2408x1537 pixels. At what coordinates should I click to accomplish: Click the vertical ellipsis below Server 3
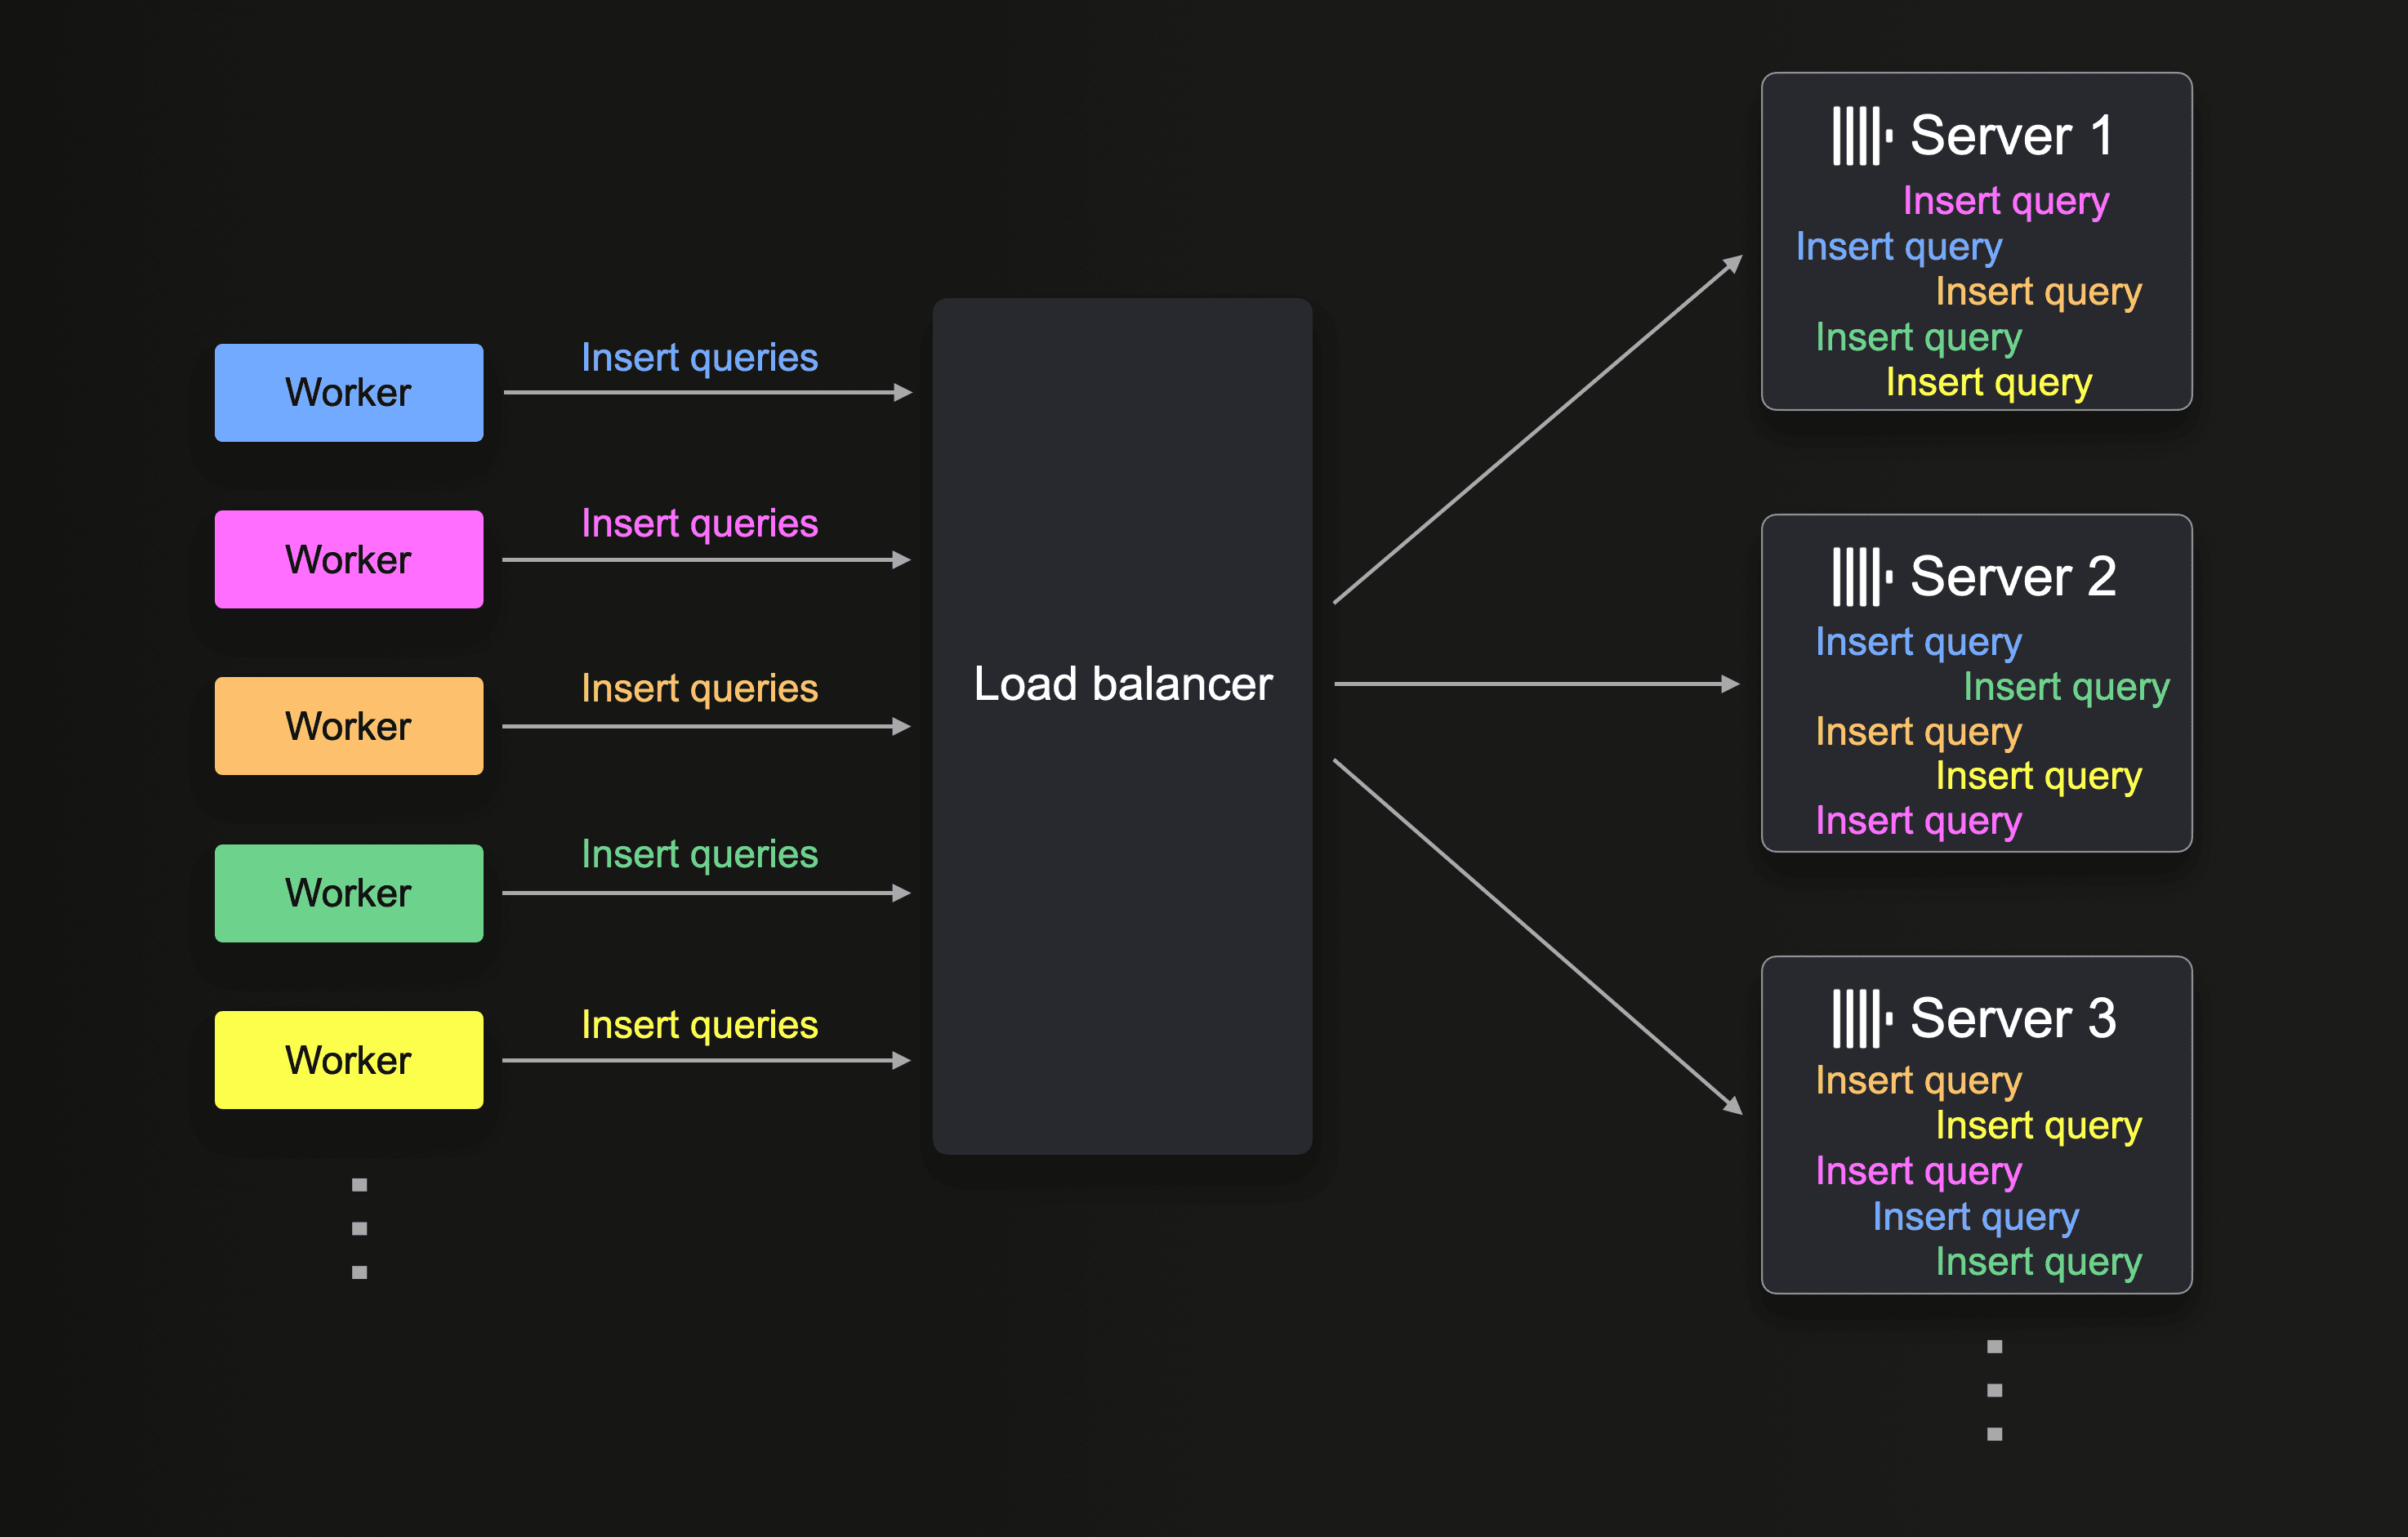1994,1390
